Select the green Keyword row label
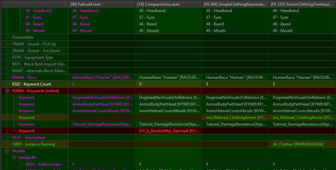 pos(27,118)
